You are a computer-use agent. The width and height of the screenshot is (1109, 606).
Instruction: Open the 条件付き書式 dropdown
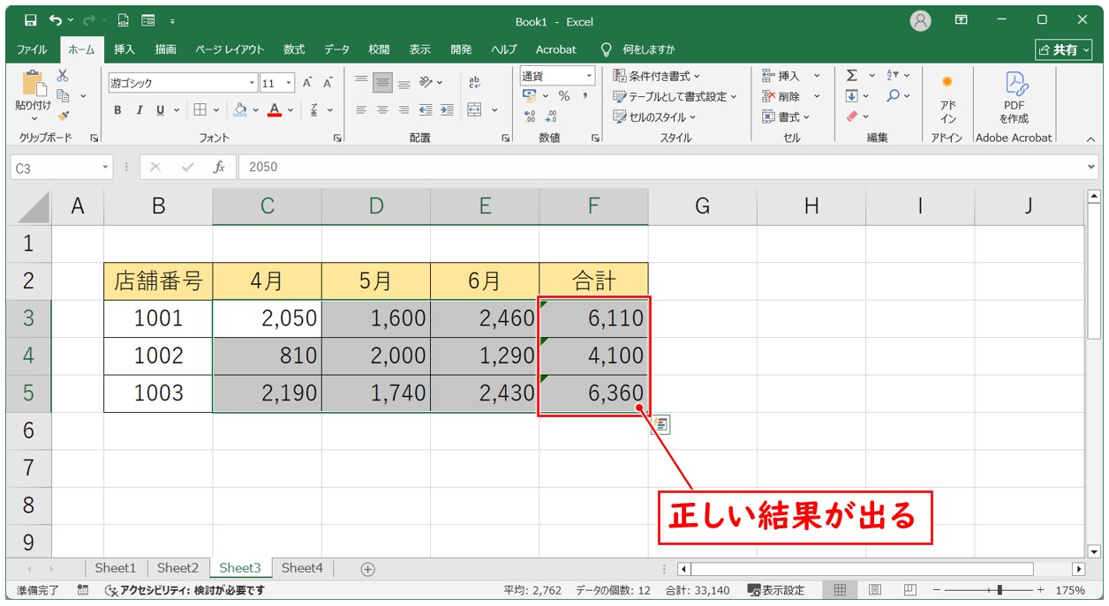click(656, 76)
